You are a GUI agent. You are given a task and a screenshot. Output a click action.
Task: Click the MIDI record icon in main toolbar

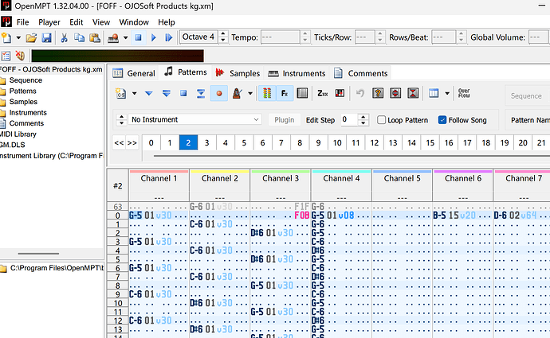[113, 37]
